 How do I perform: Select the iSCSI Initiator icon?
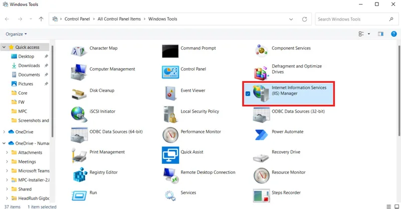tap(78, 114)
